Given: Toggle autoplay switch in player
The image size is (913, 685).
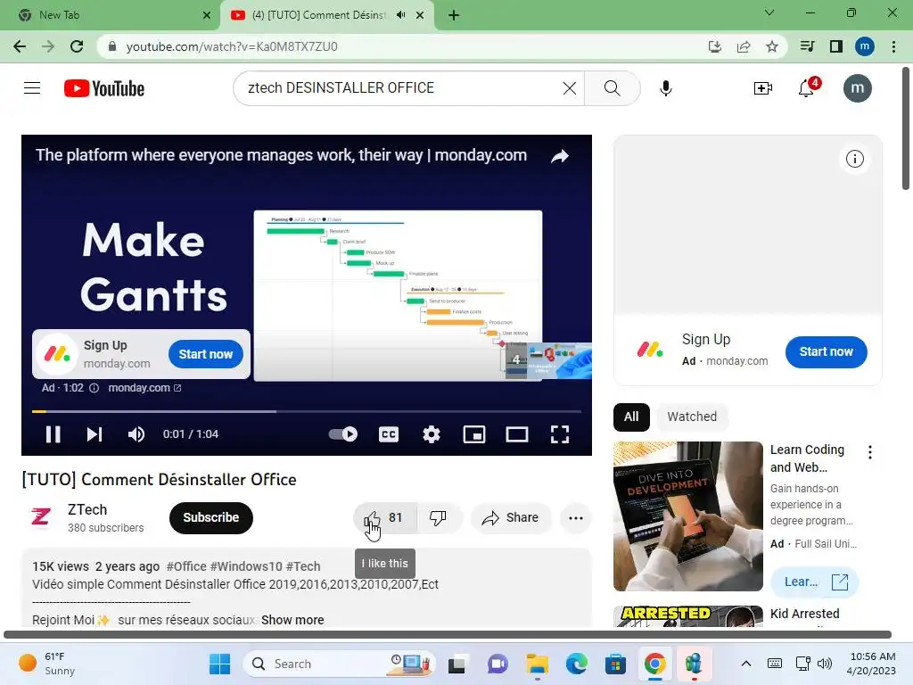Looking at the screenshot, I should [x=343, y=434].
